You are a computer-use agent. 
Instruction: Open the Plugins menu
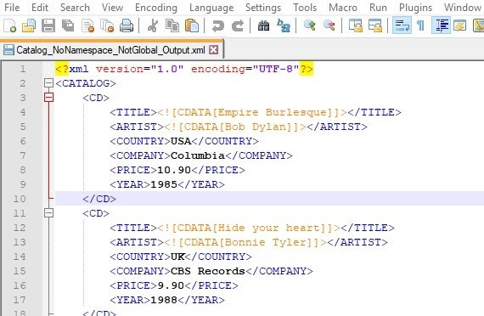pos(415,8)
